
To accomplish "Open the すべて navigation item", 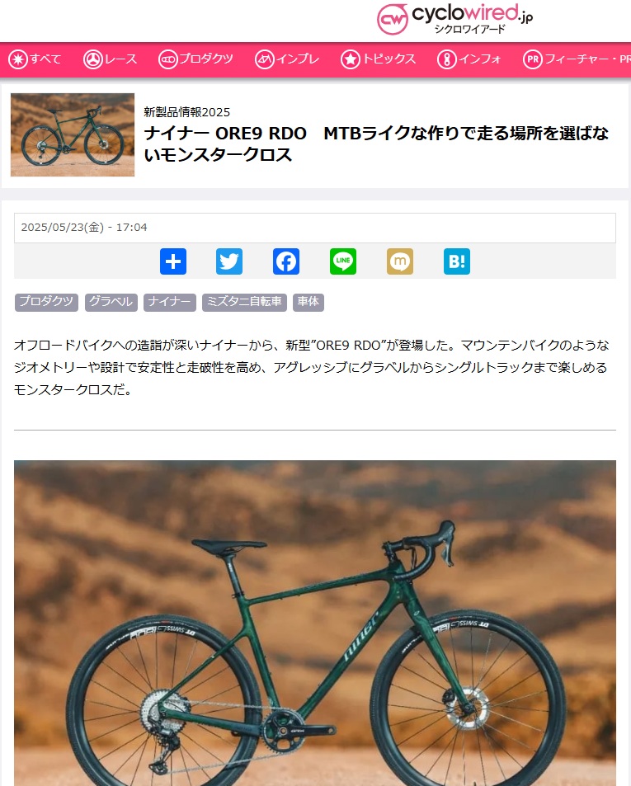I will [35, 59].
